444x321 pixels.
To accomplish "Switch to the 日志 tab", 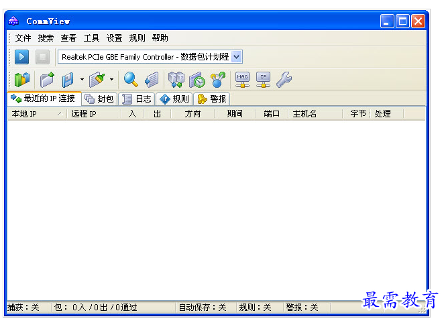I will [136, 99].
